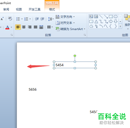The image size is (130, 128).
Task: Decrease the list indent level
Action: click(x=37, y=19)
